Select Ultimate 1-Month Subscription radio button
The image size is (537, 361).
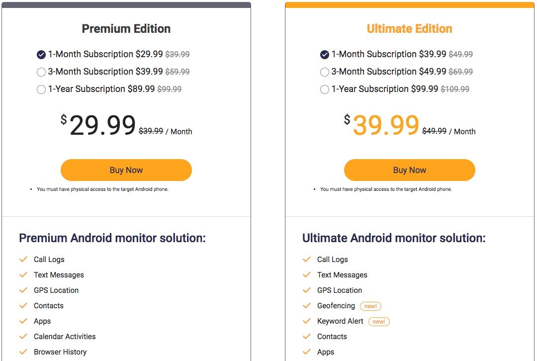[x=325, y=55]
